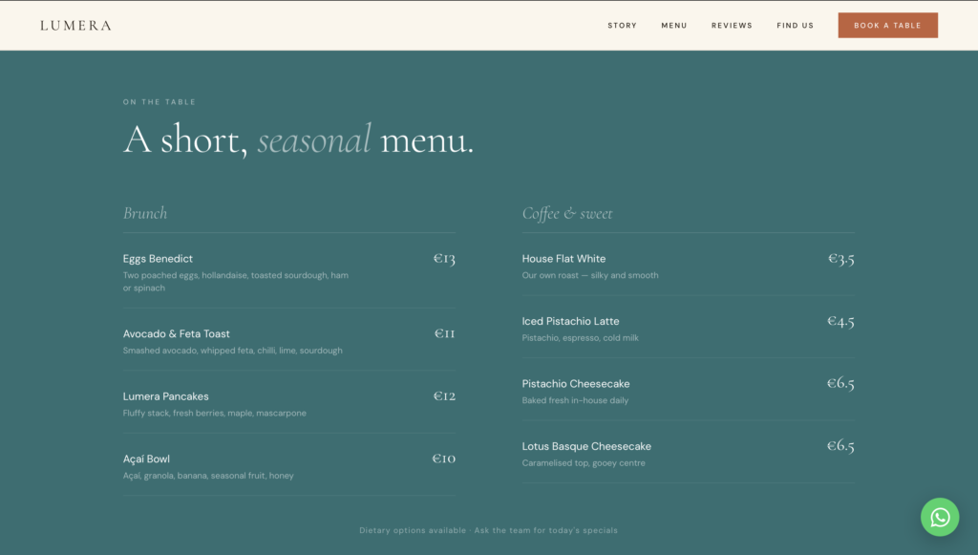Select the Pistachio Cheesecake item name
Image resolution: width=978 pixels, height=555 pixels.
click(576, 384)
